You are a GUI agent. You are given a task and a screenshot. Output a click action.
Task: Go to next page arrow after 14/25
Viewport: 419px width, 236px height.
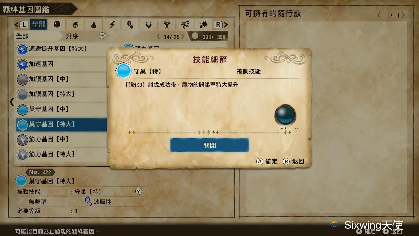[183, 37]
